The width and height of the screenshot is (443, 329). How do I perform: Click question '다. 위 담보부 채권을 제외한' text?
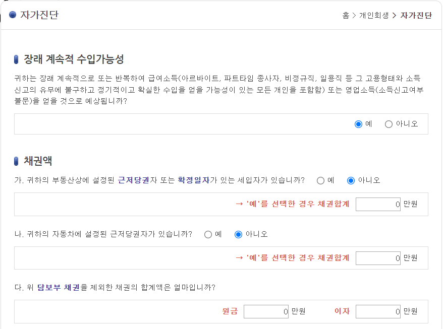coord(115,288)
